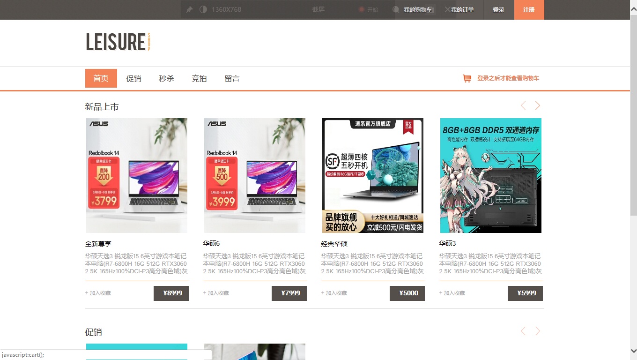This screenshot has height=360, width=637.
Task: Add 全新尊享 to favorites with 加入收藏
Action: click(x=98, y=293)
